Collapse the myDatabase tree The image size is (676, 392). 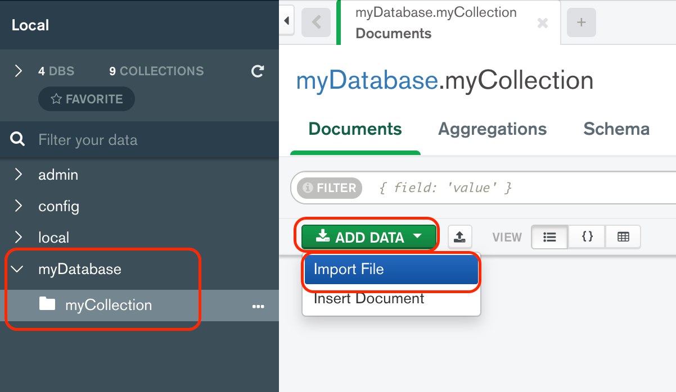(x=18, y=269)
